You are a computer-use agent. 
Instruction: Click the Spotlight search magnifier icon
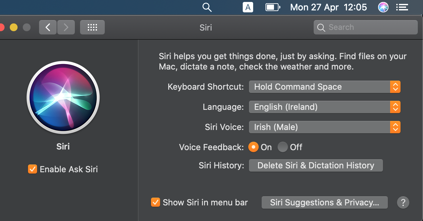click(x=207, y=7)
